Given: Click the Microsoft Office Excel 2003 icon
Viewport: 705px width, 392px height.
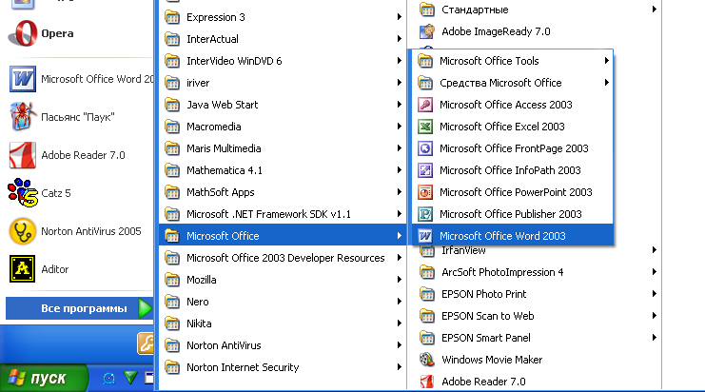Looking at the screenshot, I should point(425,127).
